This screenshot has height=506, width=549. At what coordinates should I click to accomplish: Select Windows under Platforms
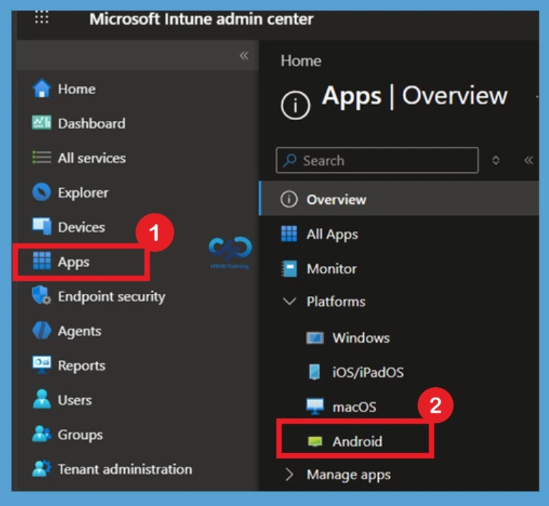tap(361, 338)
